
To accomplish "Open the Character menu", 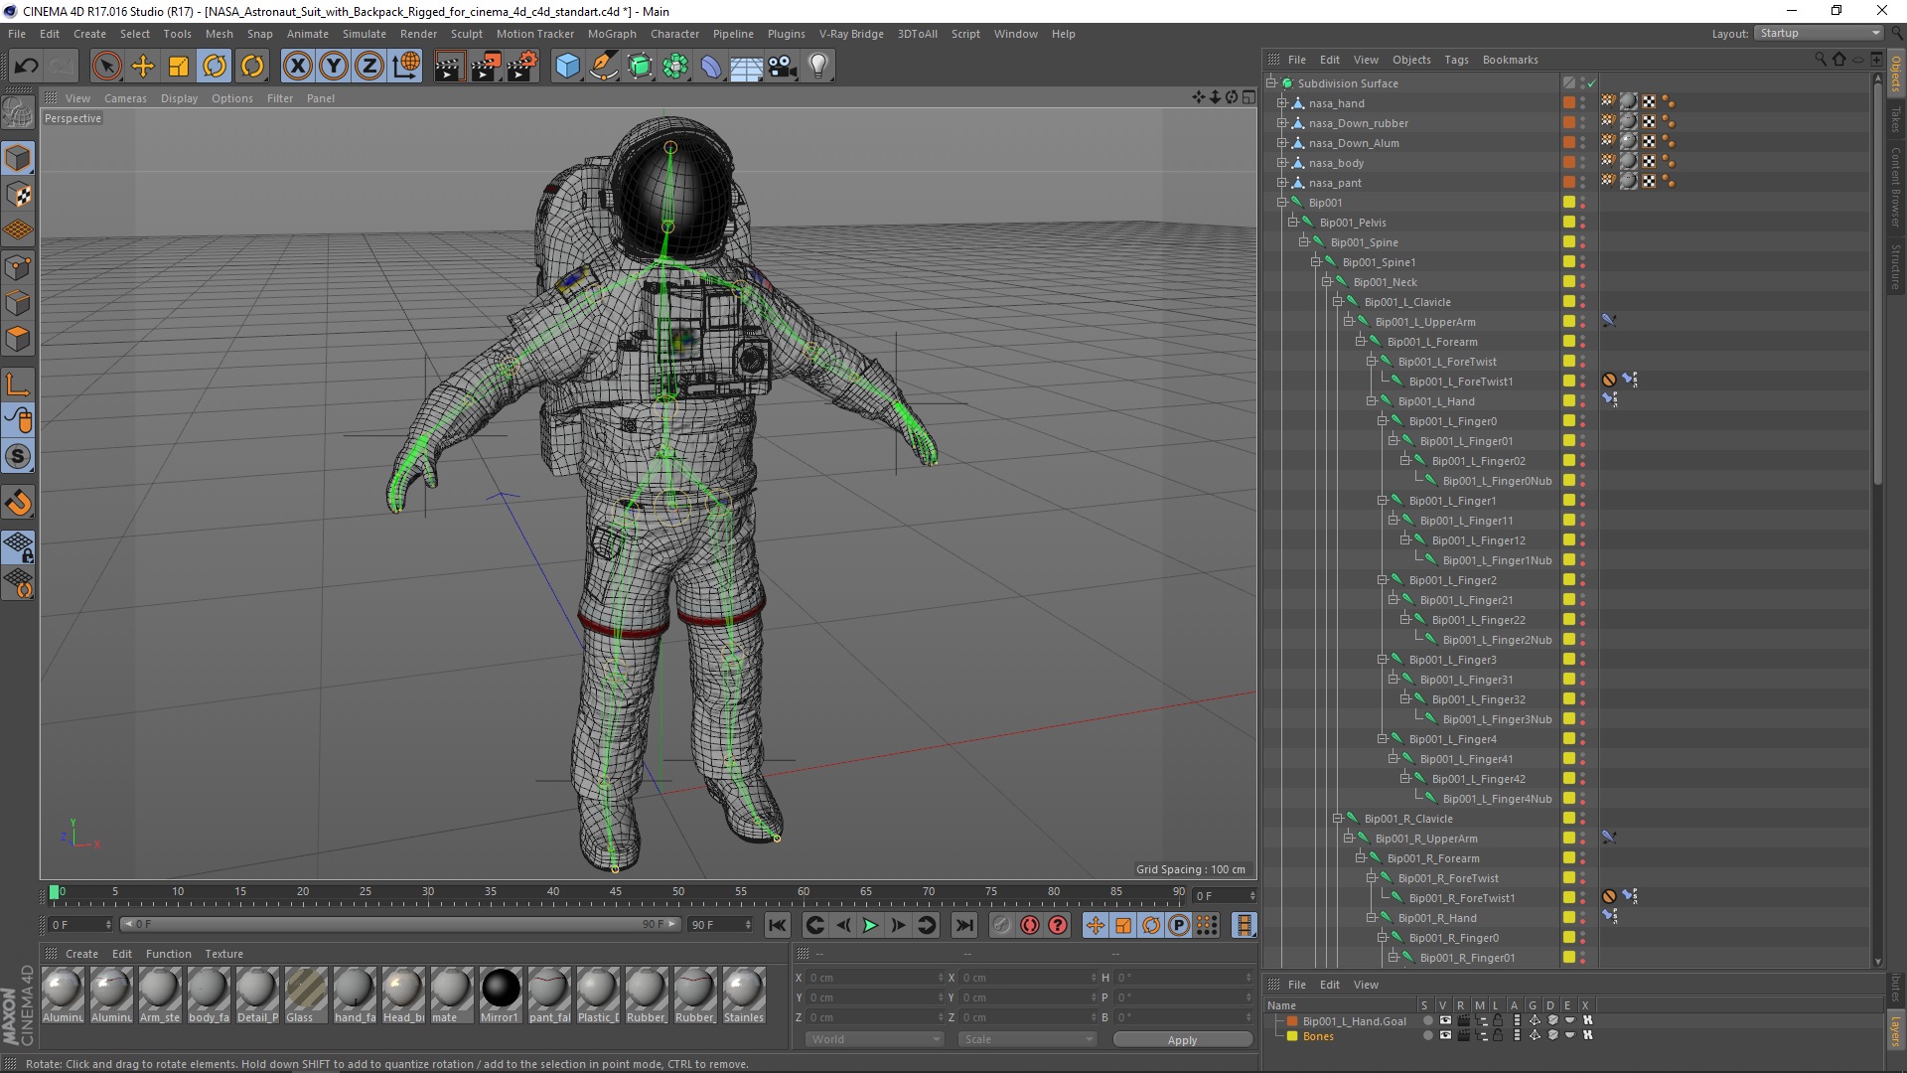I will [674, 34].
